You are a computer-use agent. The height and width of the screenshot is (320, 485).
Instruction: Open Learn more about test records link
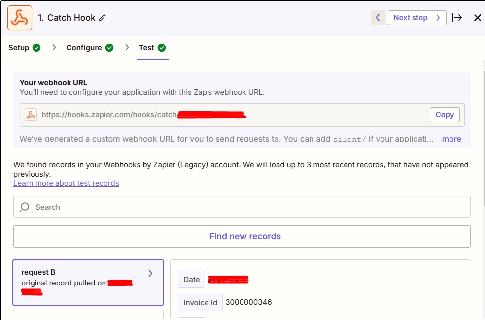66,183
